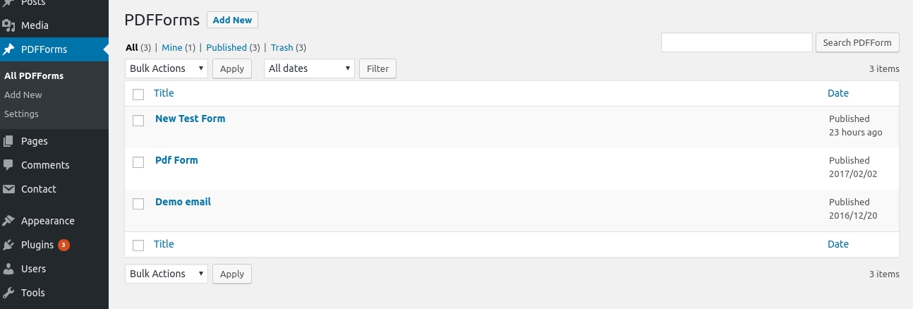Open the Settings submenu item
Viewport: 913px width, 309px height.
tap(21, 114)
